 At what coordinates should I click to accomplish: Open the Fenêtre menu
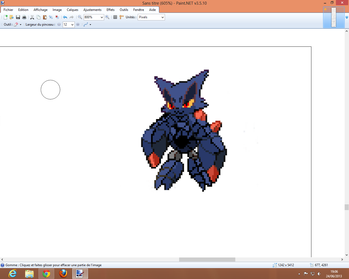(139, 10)
